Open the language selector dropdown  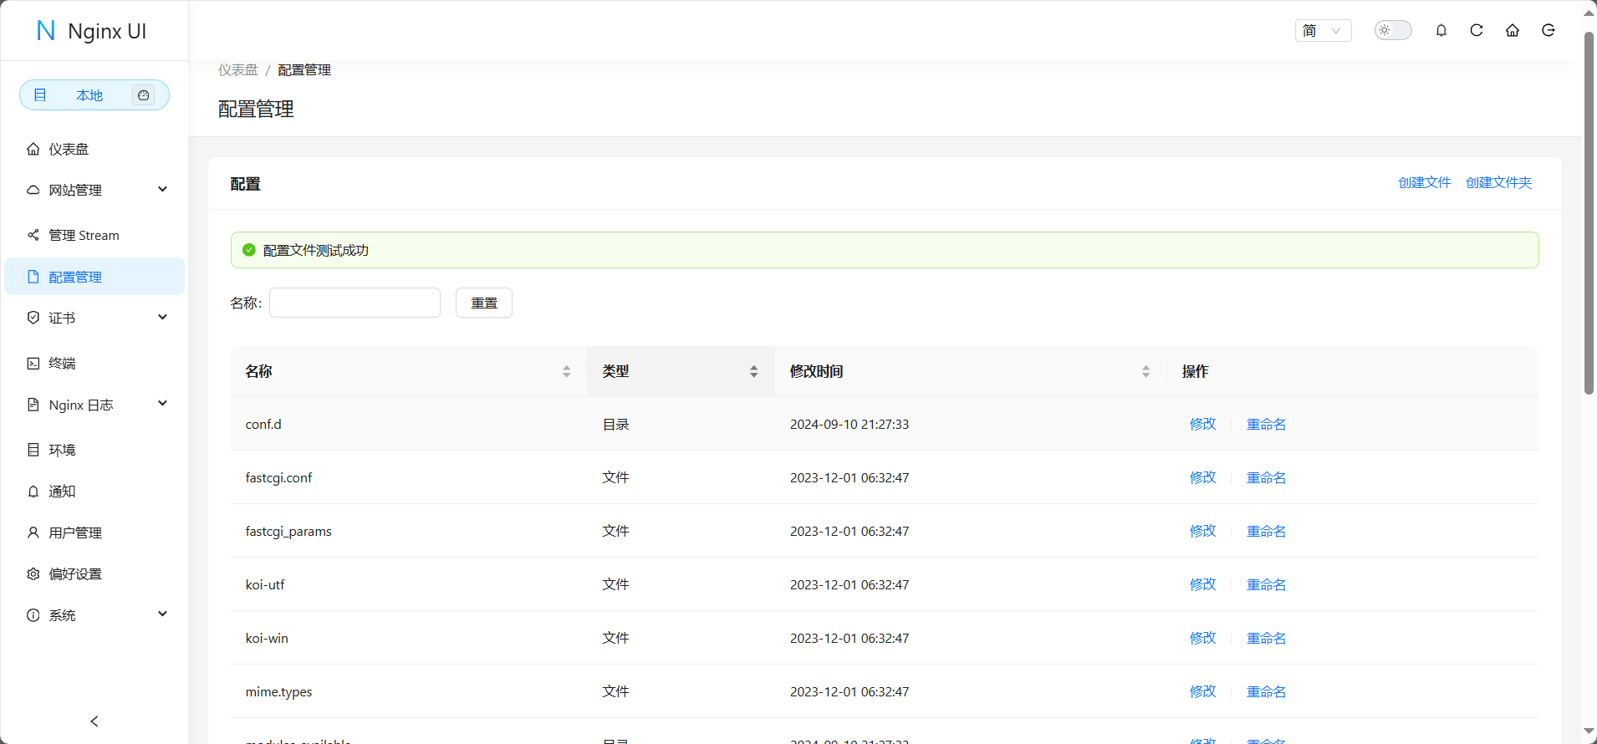pyautogui.click(x=1323, y=31)
